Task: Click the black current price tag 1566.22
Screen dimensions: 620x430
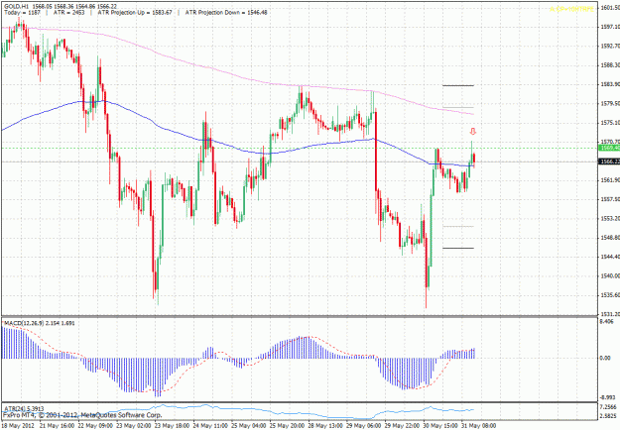Action: point(609,161)
